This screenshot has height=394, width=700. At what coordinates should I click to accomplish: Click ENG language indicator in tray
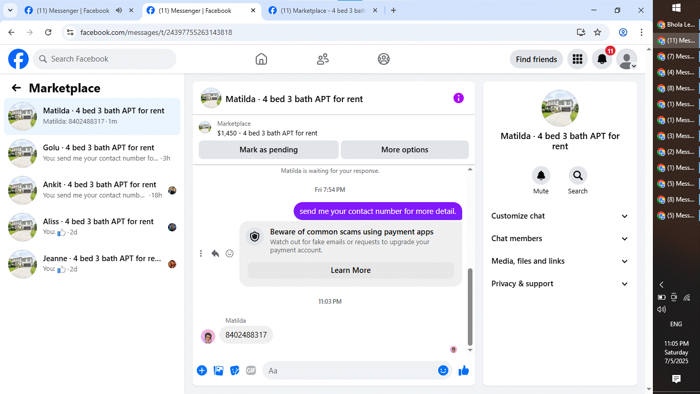(676, 324)
